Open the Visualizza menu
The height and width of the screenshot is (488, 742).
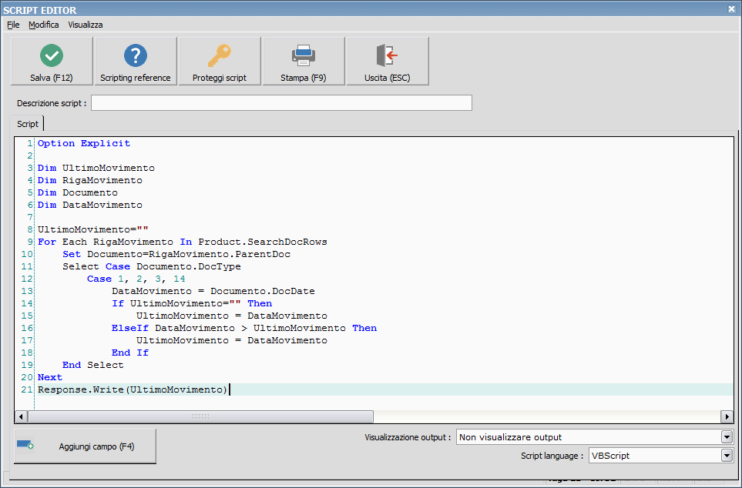coord(86,25)
